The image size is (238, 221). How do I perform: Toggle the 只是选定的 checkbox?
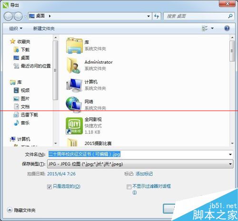(50, 187)
